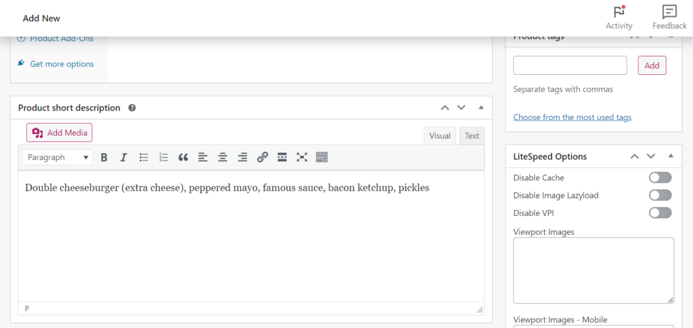Click the product tags input field
This screenshot has height=328, width=693.
570,65
